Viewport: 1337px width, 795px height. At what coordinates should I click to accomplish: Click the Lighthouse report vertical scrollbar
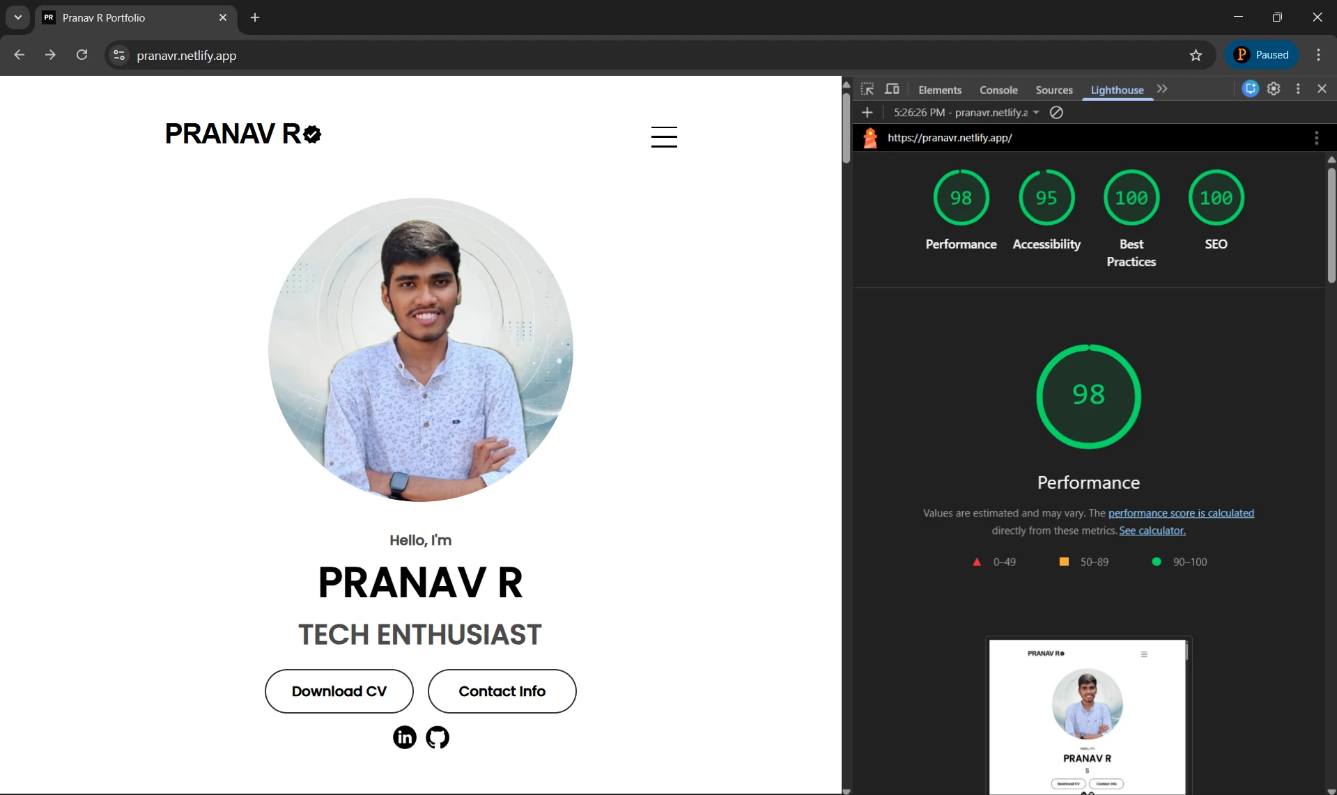tap(1331, 224)
